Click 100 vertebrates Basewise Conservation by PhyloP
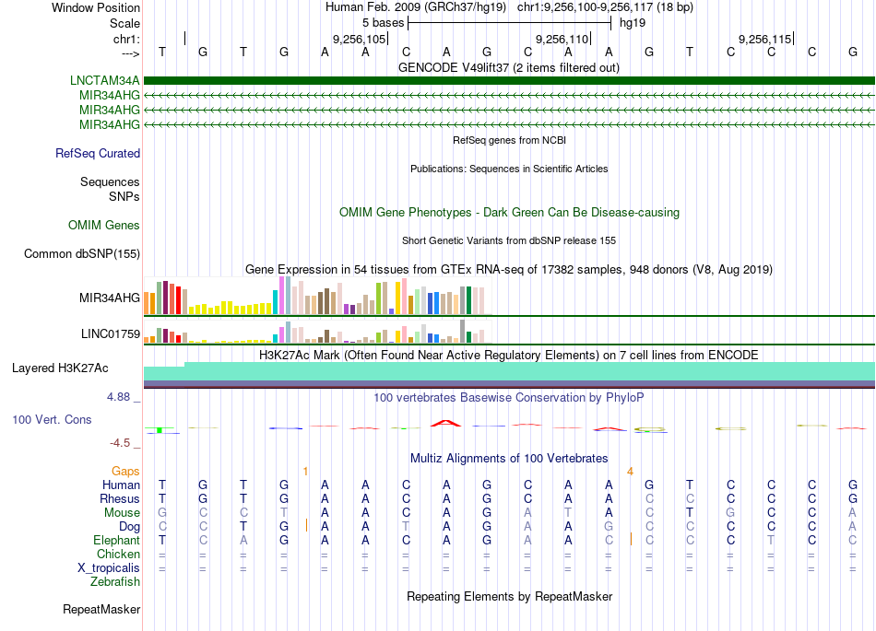 (509, 398)
